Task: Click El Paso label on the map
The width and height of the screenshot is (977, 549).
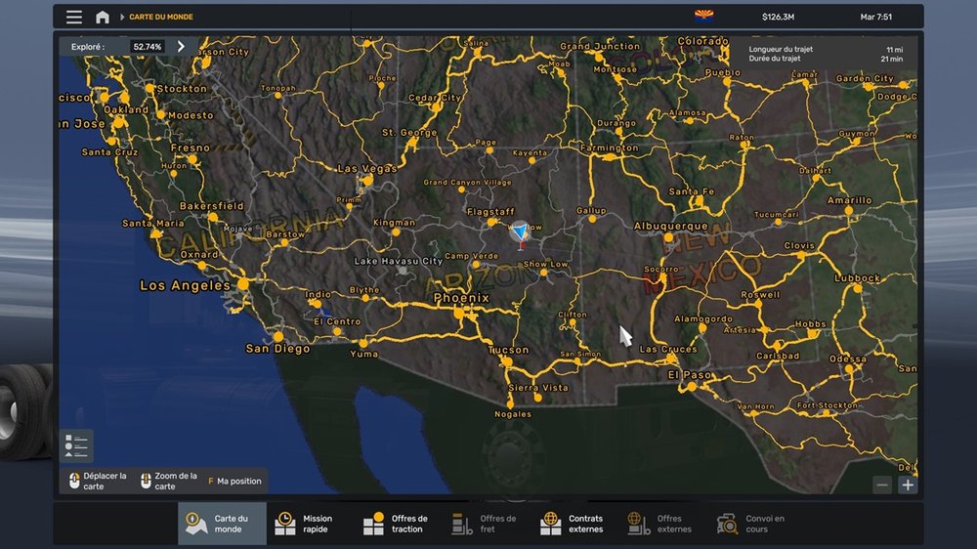Action: [689, 374]
